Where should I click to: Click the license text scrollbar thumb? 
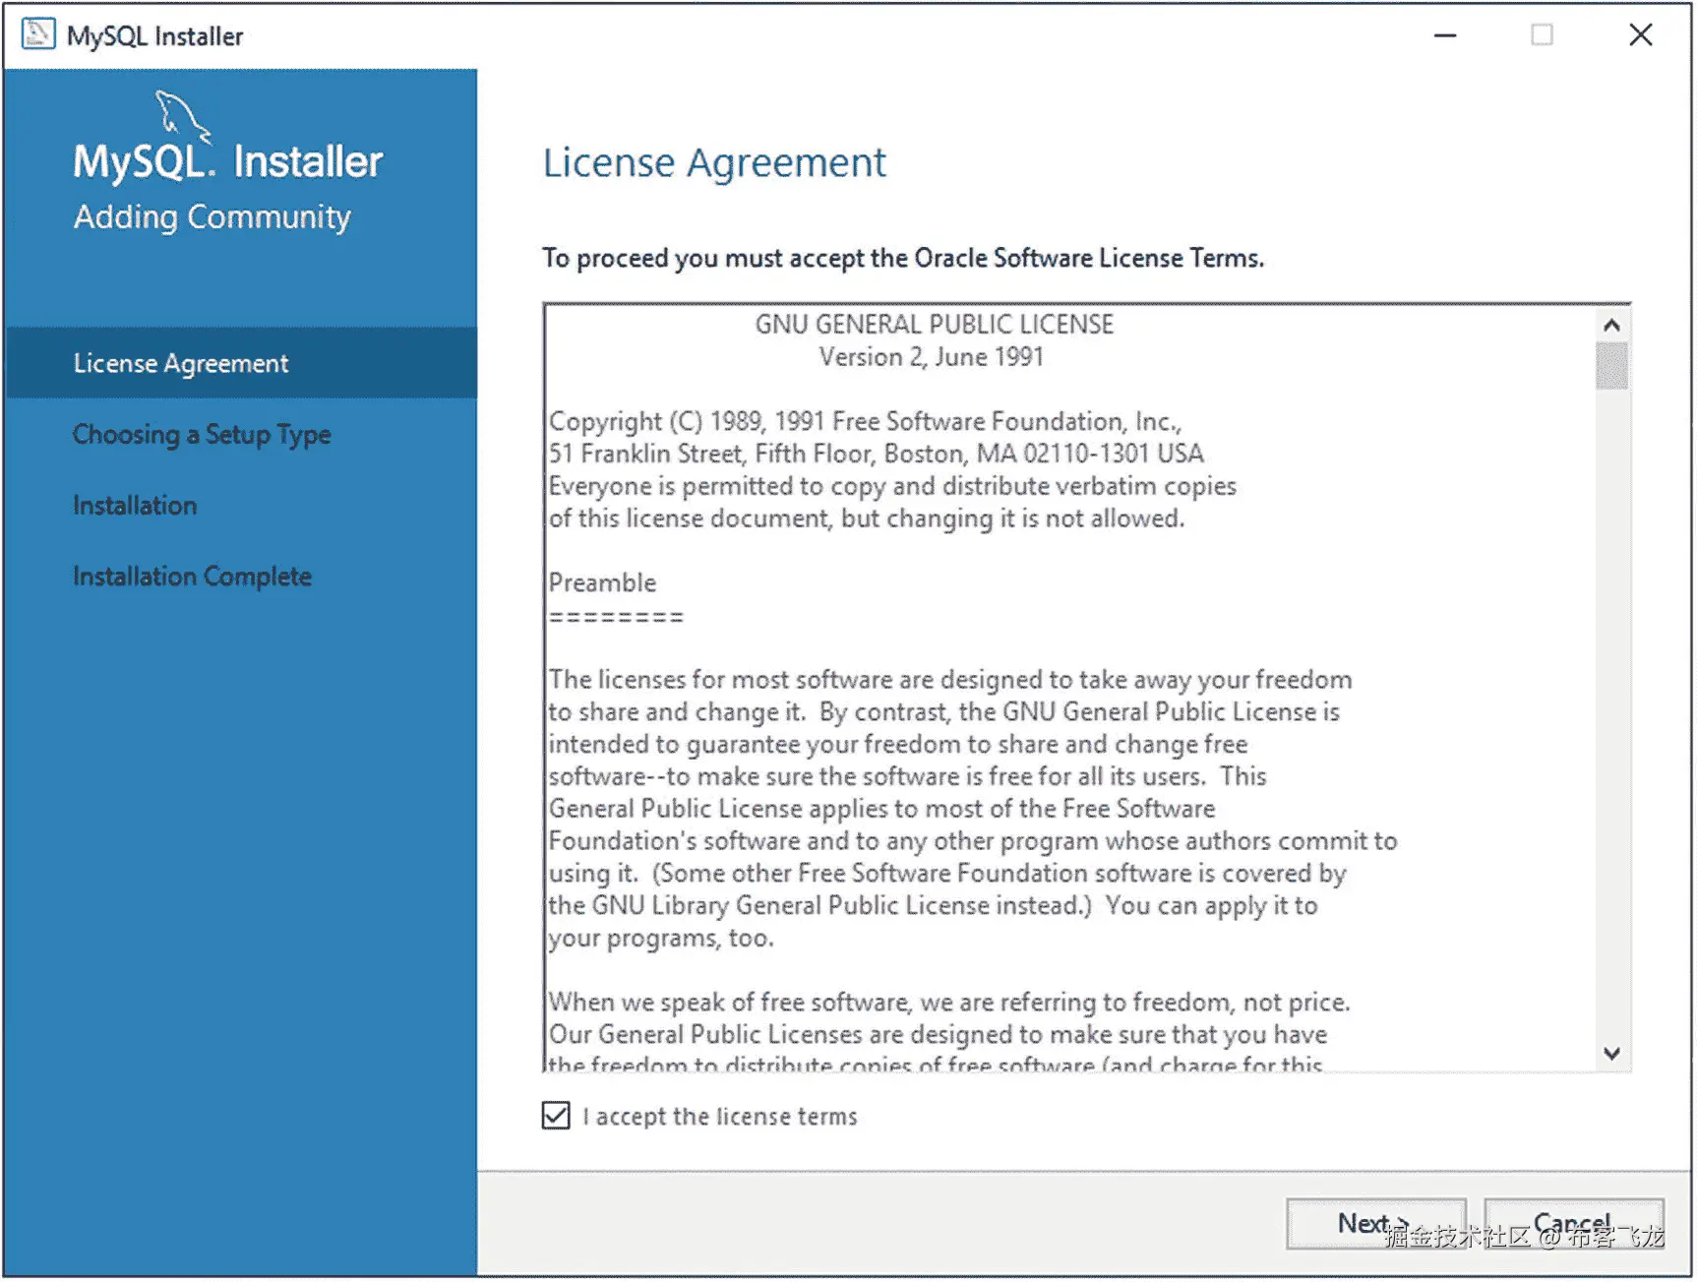(x=1611, y=365)
